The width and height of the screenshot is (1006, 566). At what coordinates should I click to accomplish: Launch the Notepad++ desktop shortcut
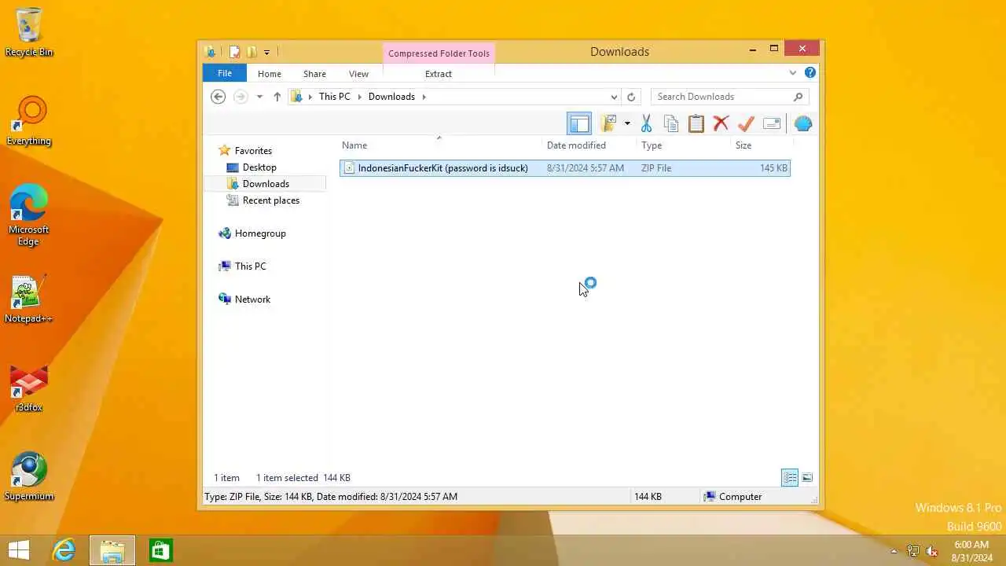(29, 299)
